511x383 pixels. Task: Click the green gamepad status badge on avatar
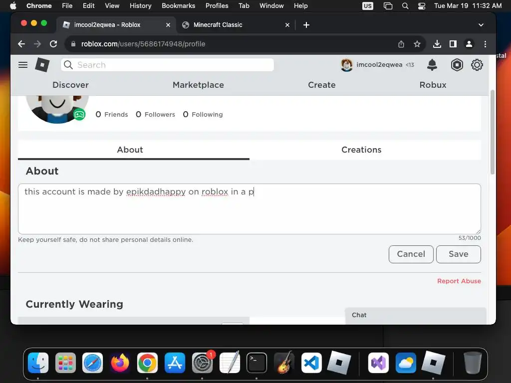pos(79,114)
